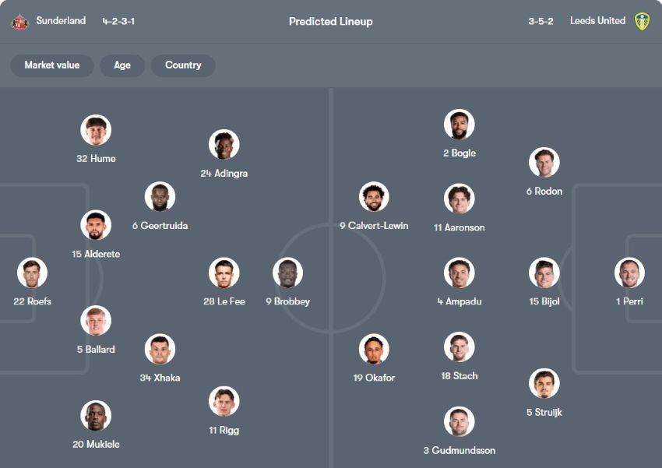
Task: Open Hume's player avatar
Action: [x=96, y=131]
